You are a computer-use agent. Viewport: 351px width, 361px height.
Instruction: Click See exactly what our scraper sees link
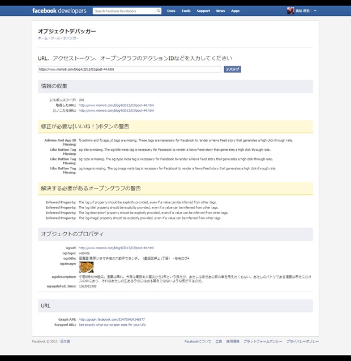113,325
